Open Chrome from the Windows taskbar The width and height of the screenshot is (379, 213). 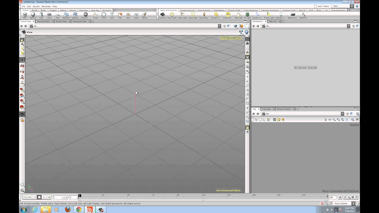(x=79, y=209)
